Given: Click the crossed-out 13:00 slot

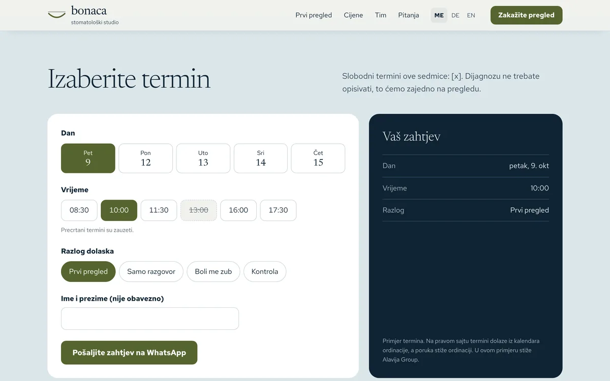Looking at the screenshot, I should click(199, 210).
